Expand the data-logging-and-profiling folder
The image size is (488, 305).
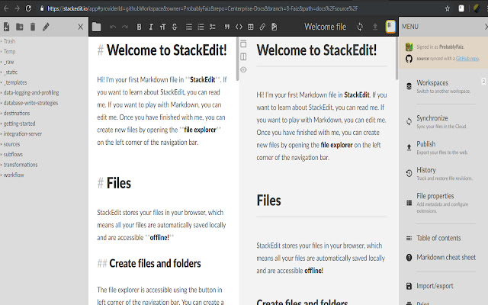31,92
